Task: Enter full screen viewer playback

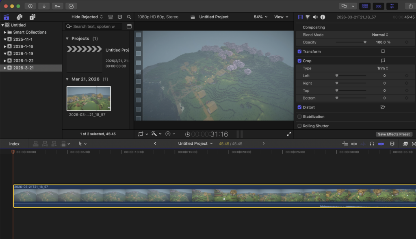Action: (x=289, y=134)
